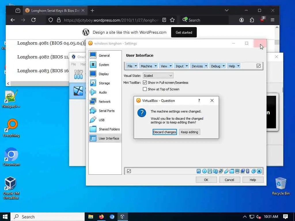This screenshot has width=295, height=221.
Task: Click the uBlock extension icon in Firefox
Action: [262, 20]
